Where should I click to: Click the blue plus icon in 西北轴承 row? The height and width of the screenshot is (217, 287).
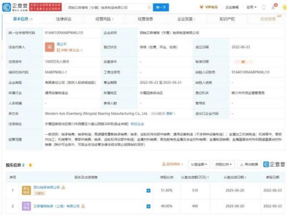point(148,190)
